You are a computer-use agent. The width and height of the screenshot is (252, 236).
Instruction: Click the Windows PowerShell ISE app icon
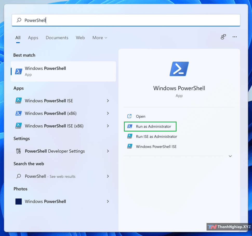pos(18,100)
